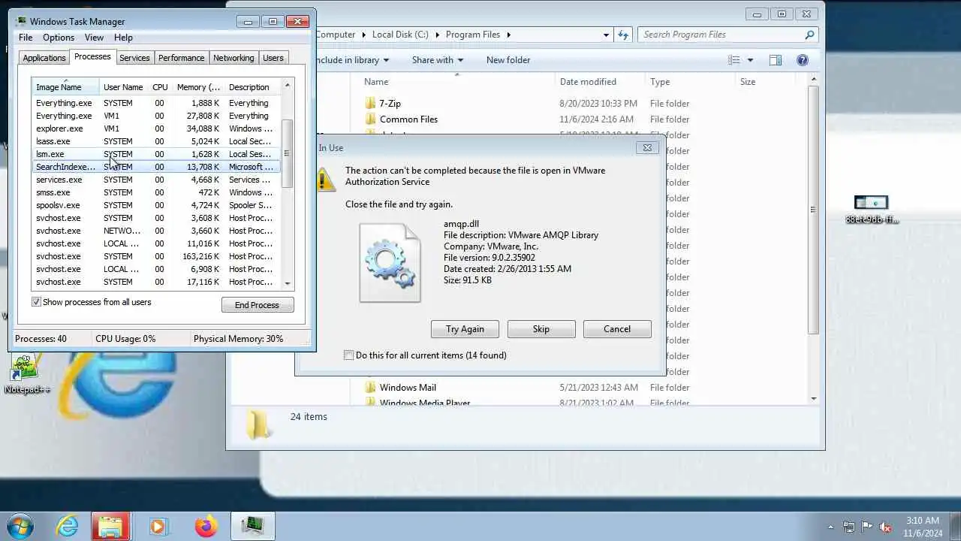Select the services.exe process row

pyautogui.click(x=156, y=180)
